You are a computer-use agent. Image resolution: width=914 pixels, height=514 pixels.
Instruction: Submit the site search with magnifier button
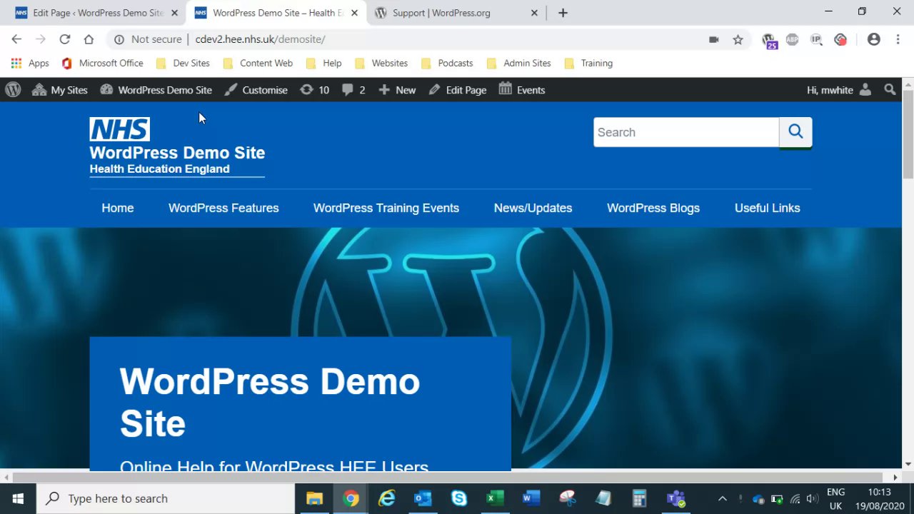795,132
